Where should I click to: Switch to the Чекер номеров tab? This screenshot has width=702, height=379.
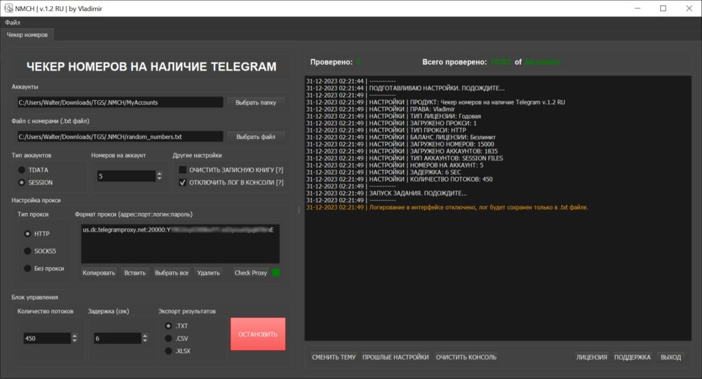click(x=27, y=34)
